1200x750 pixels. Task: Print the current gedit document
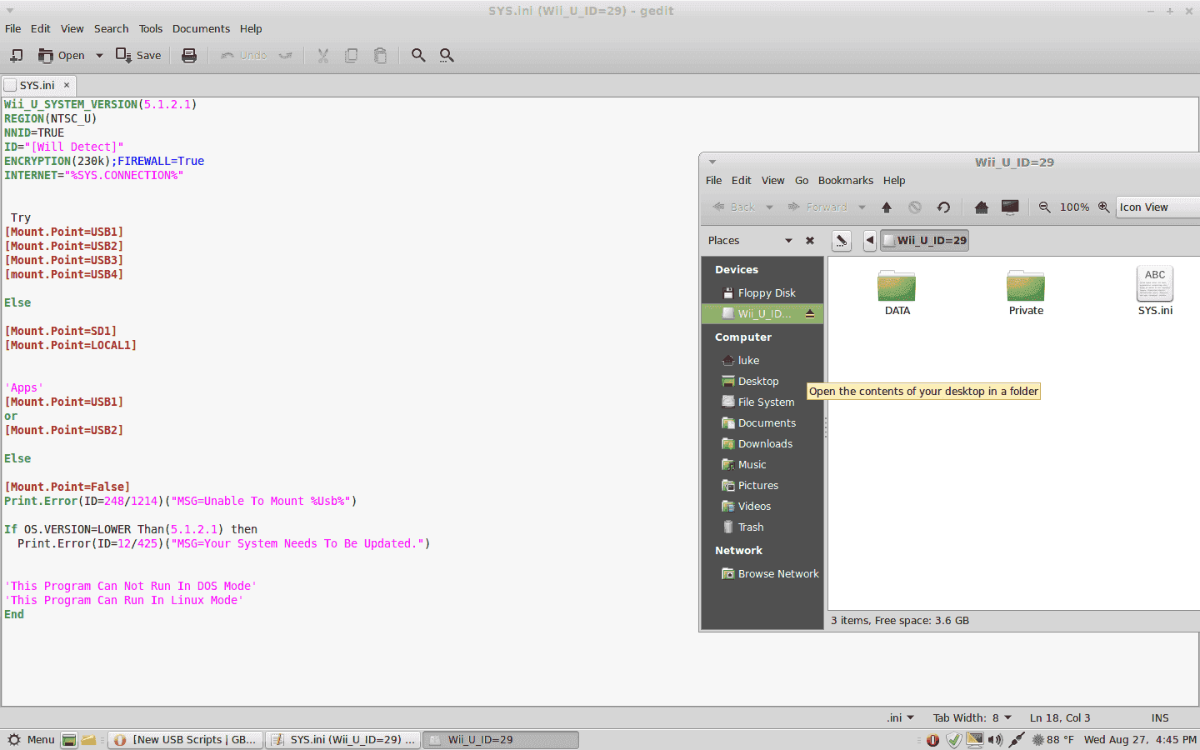pos(189,56)
